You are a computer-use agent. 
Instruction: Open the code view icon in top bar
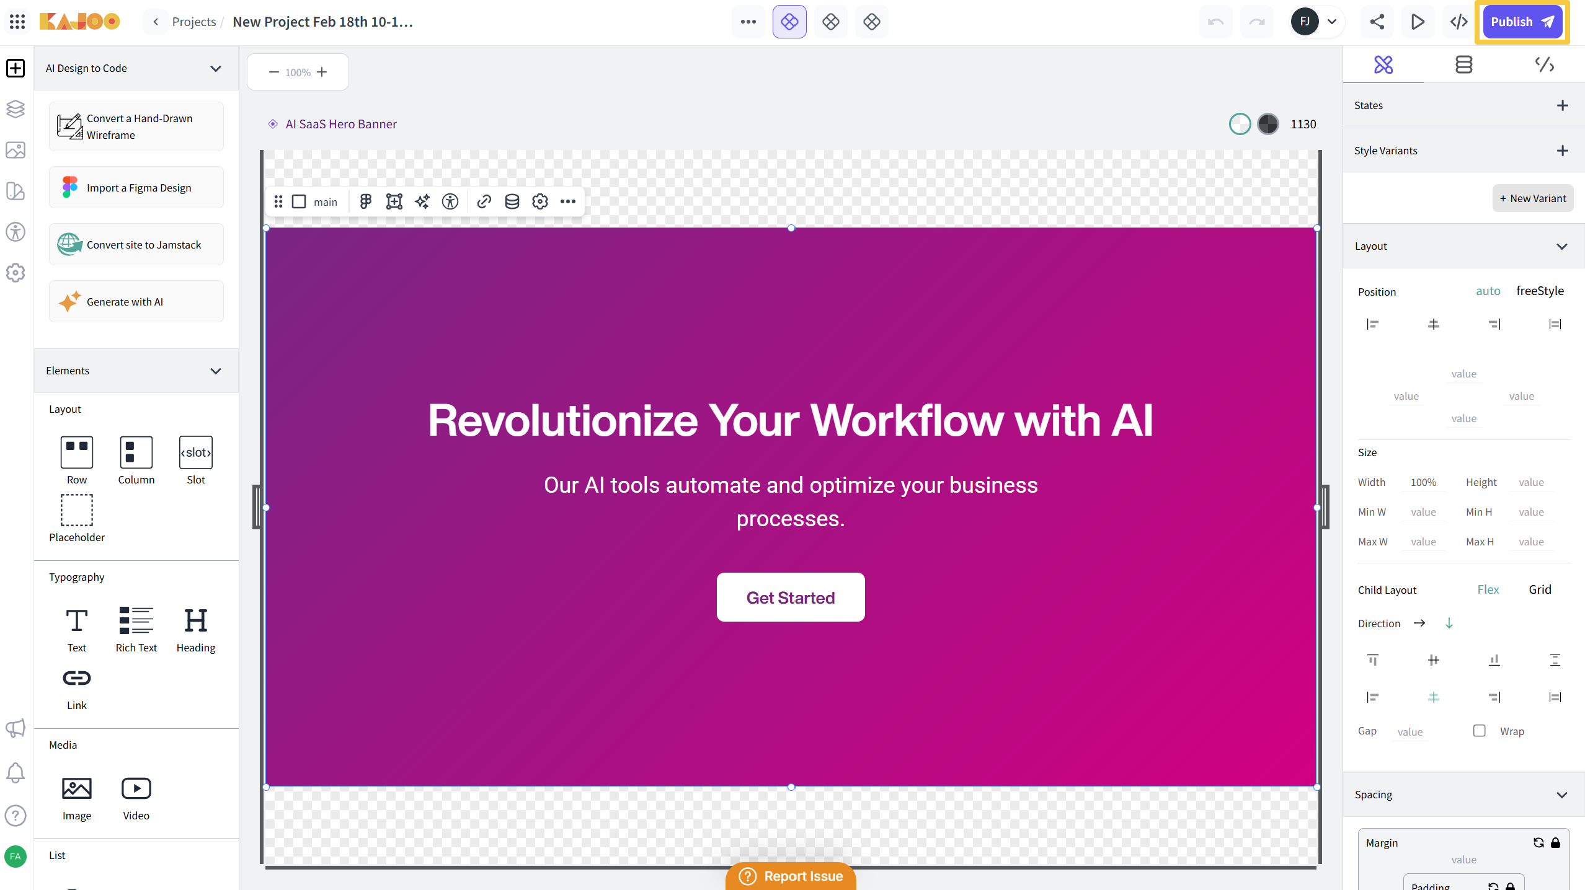[x=1458, y=22]
